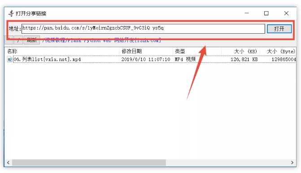The image size is (301, 173).
Task: Click the MP4 视频 type cell
Action: [185, 59]
